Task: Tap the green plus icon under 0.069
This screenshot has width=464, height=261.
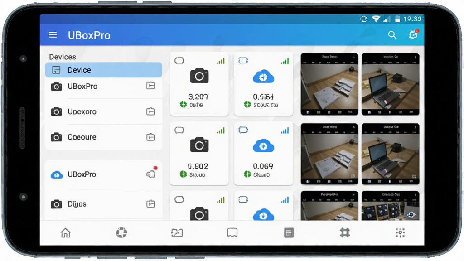Action: [x=247, y=174]
